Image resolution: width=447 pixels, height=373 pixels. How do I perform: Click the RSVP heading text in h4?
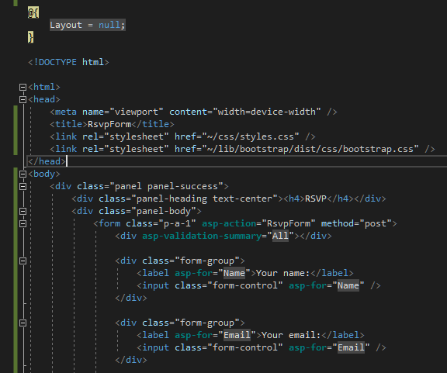(316, 199)
